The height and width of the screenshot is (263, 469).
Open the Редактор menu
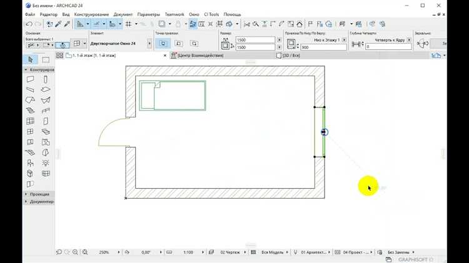pyautogui.click(x=48, y=14)
